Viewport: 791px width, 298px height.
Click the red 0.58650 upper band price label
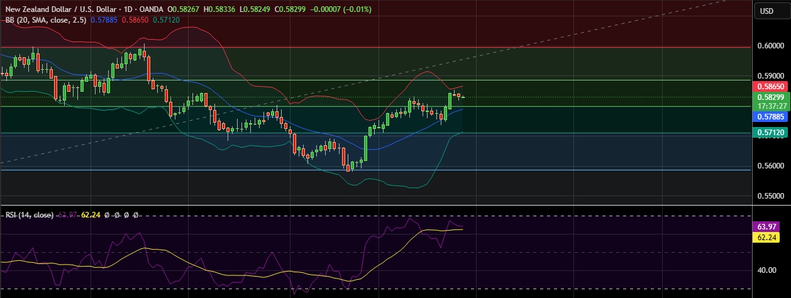point(770,86)
